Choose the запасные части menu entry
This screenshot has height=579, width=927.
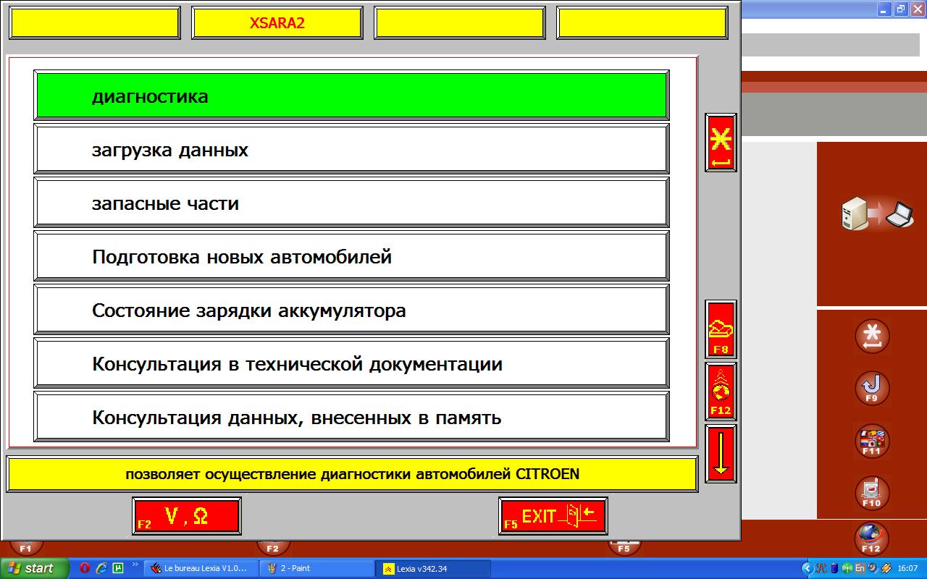[x=351, y=203]
